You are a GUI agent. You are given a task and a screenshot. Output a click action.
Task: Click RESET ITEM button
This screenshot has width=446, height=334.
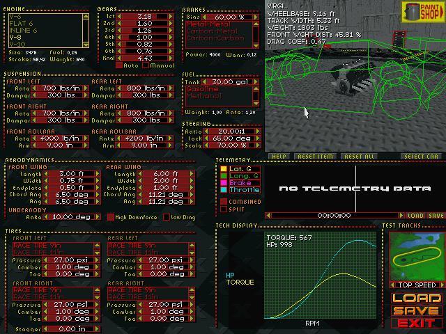point(315,157)
